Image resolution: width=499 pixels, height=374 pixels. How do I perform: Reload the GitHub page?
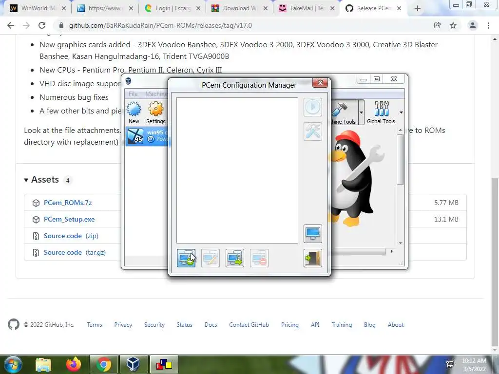coord(42,25)
